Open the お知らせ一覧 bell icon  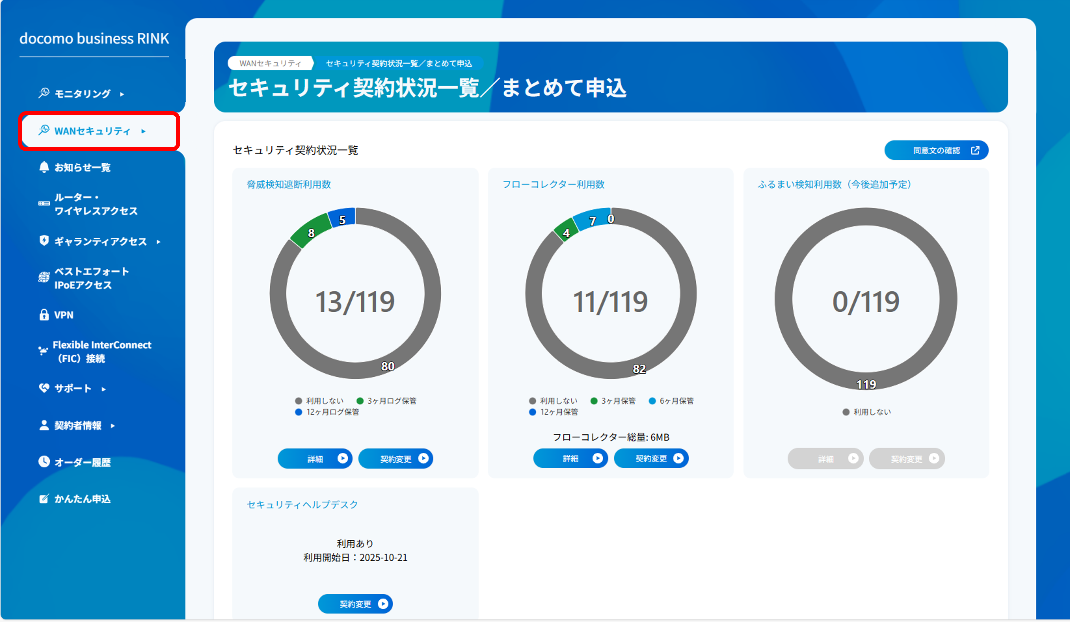pyautogui.click(x=44, y=167)
